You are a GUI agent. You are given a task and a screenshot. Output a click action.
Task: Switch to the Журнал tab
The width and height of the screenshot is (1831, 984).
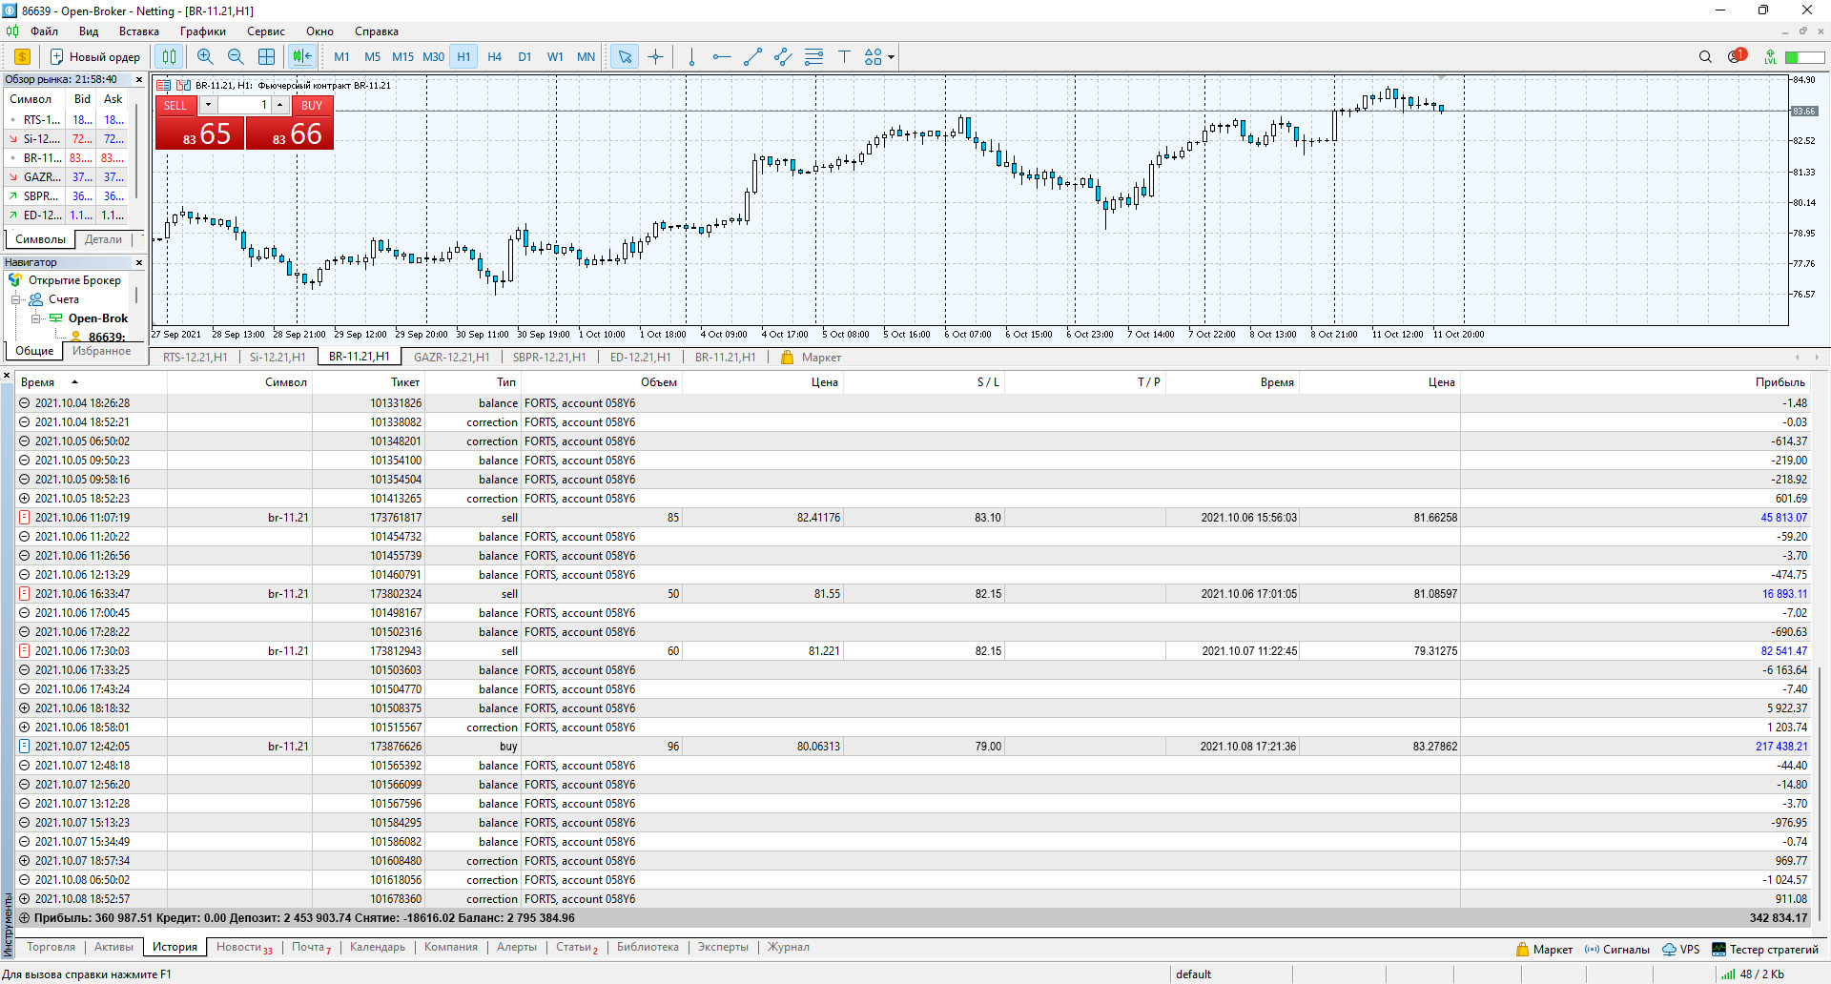[x=788, y=947]
